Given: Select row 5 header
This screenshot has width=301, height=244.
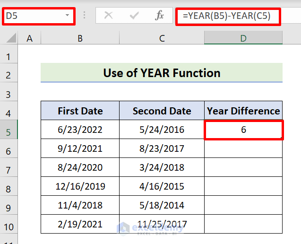Looking at the screenshot, I should (8, 130).
